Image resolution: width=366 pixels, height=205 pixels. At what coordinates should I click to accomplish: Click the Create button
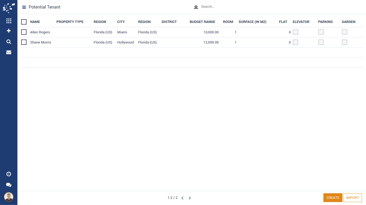click(333, 198)
